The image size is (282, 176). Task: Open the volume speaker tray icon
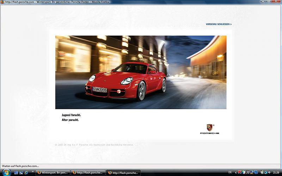[269, 172]
